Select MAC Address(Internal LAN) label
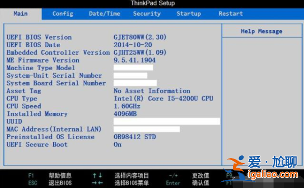The width and height of the screenshot is (304, 188). pos(54,129)
